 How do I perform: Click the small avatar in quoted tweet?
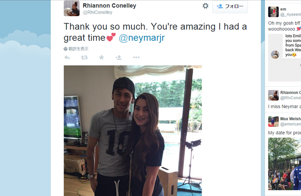(275, 55)
